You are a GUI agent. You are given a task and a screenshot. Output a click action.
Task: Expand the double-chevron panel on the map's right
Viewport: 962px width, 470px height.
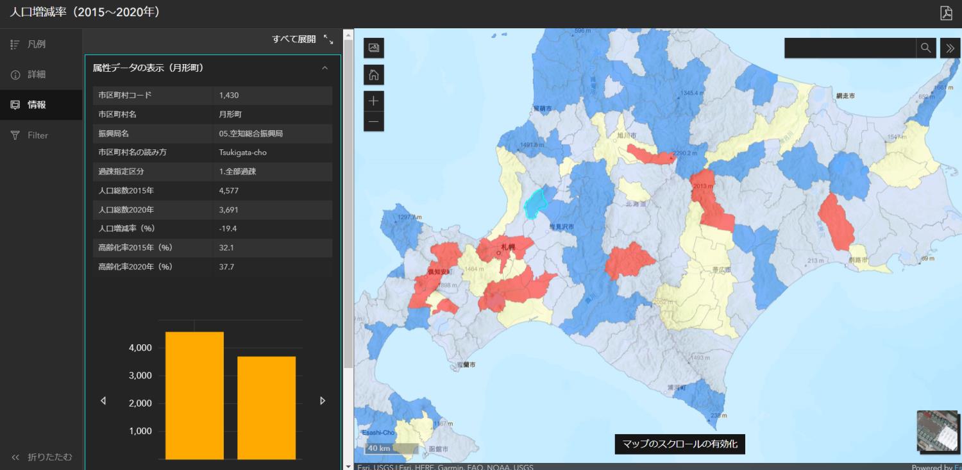[x=950, y=48]
